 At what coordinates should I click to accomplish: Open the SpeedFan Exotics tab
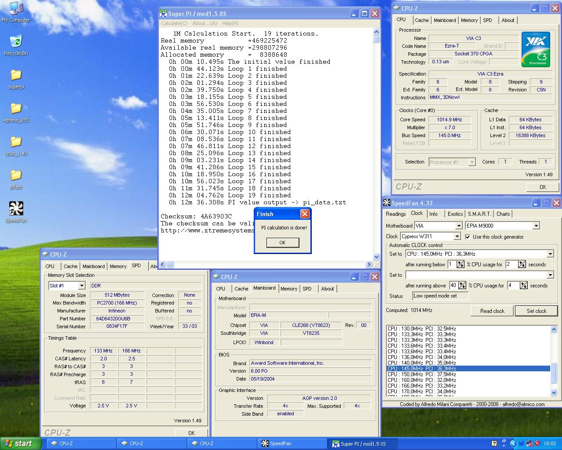tap(455, 214)
